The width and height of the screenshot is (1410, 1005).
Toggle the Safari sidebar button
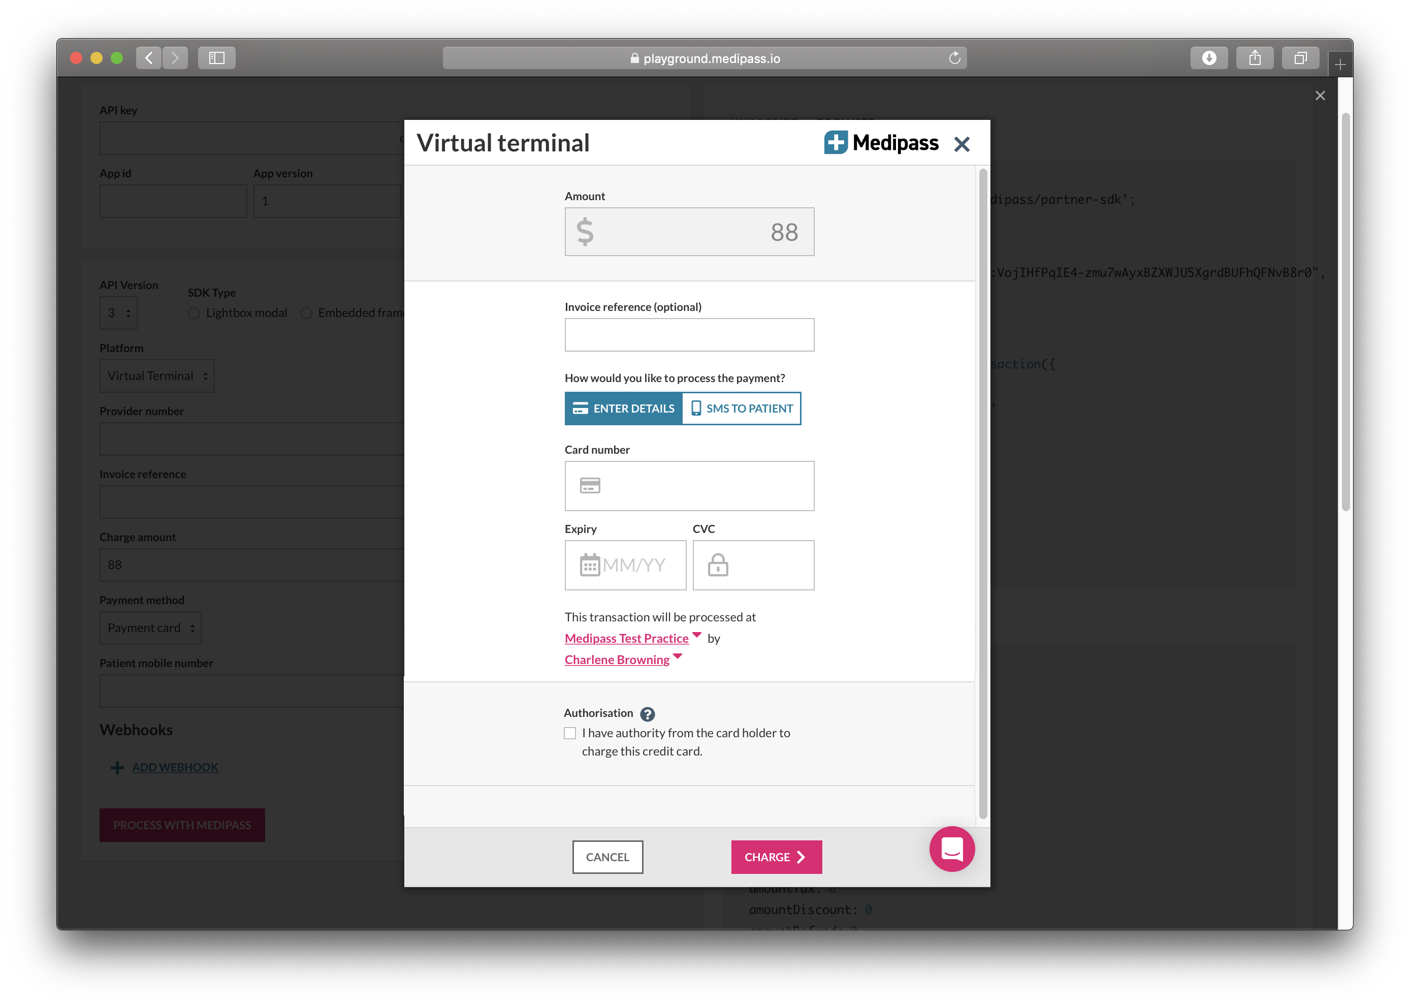coord(216,58)
